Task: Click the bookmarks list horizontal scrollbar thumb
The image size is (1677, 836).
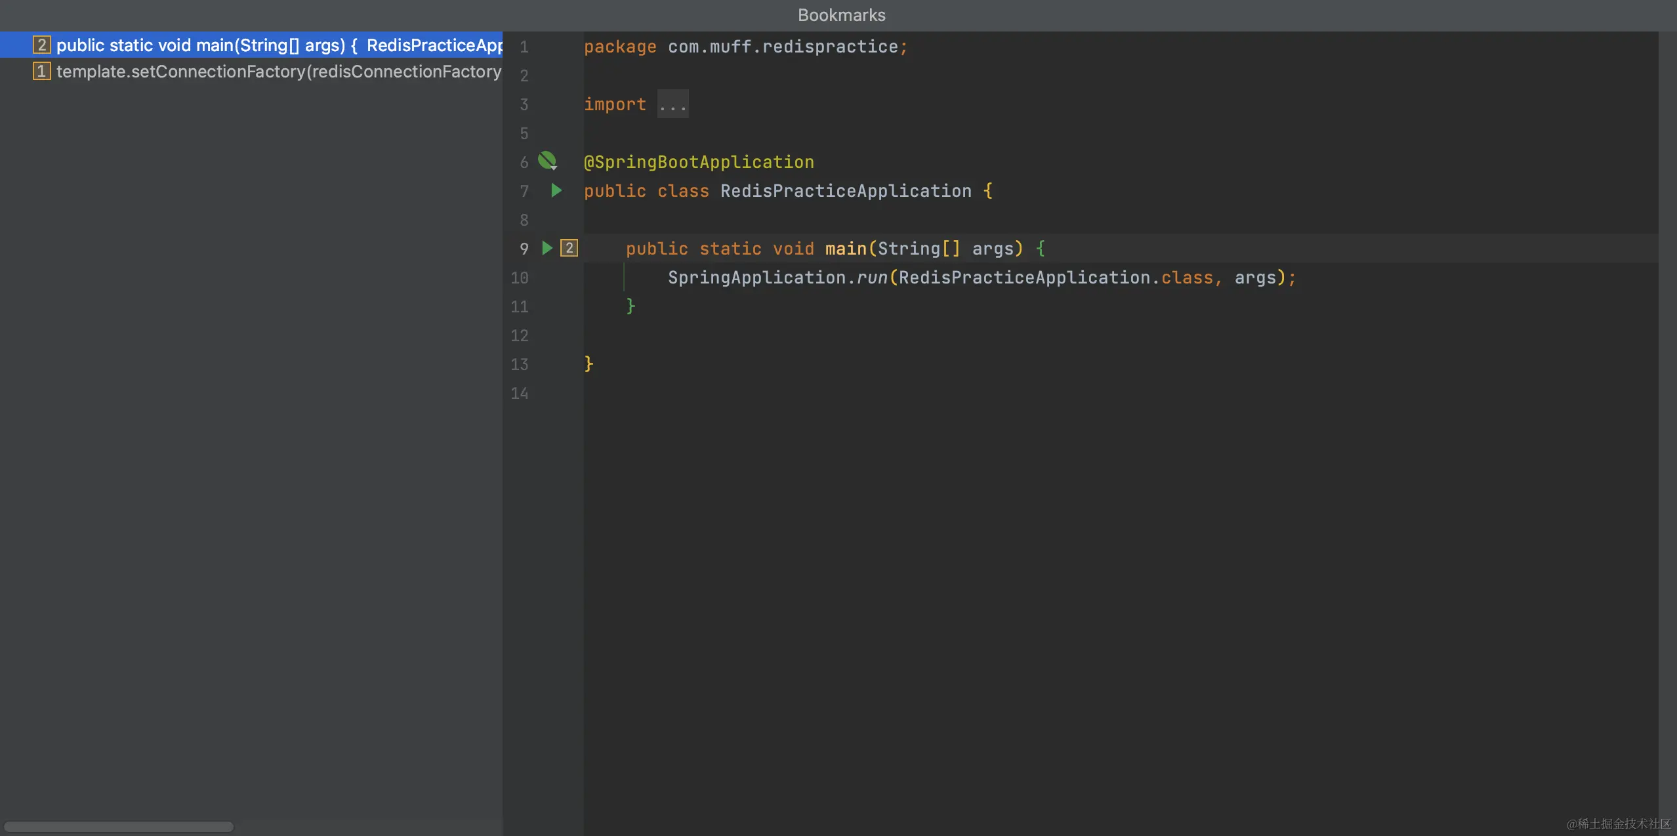Action: (119, 827)
